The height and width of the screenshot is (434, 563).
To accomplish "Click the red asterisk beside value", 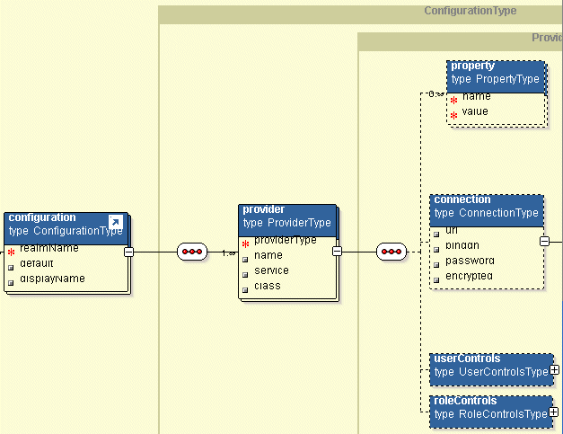I will 453,116.
